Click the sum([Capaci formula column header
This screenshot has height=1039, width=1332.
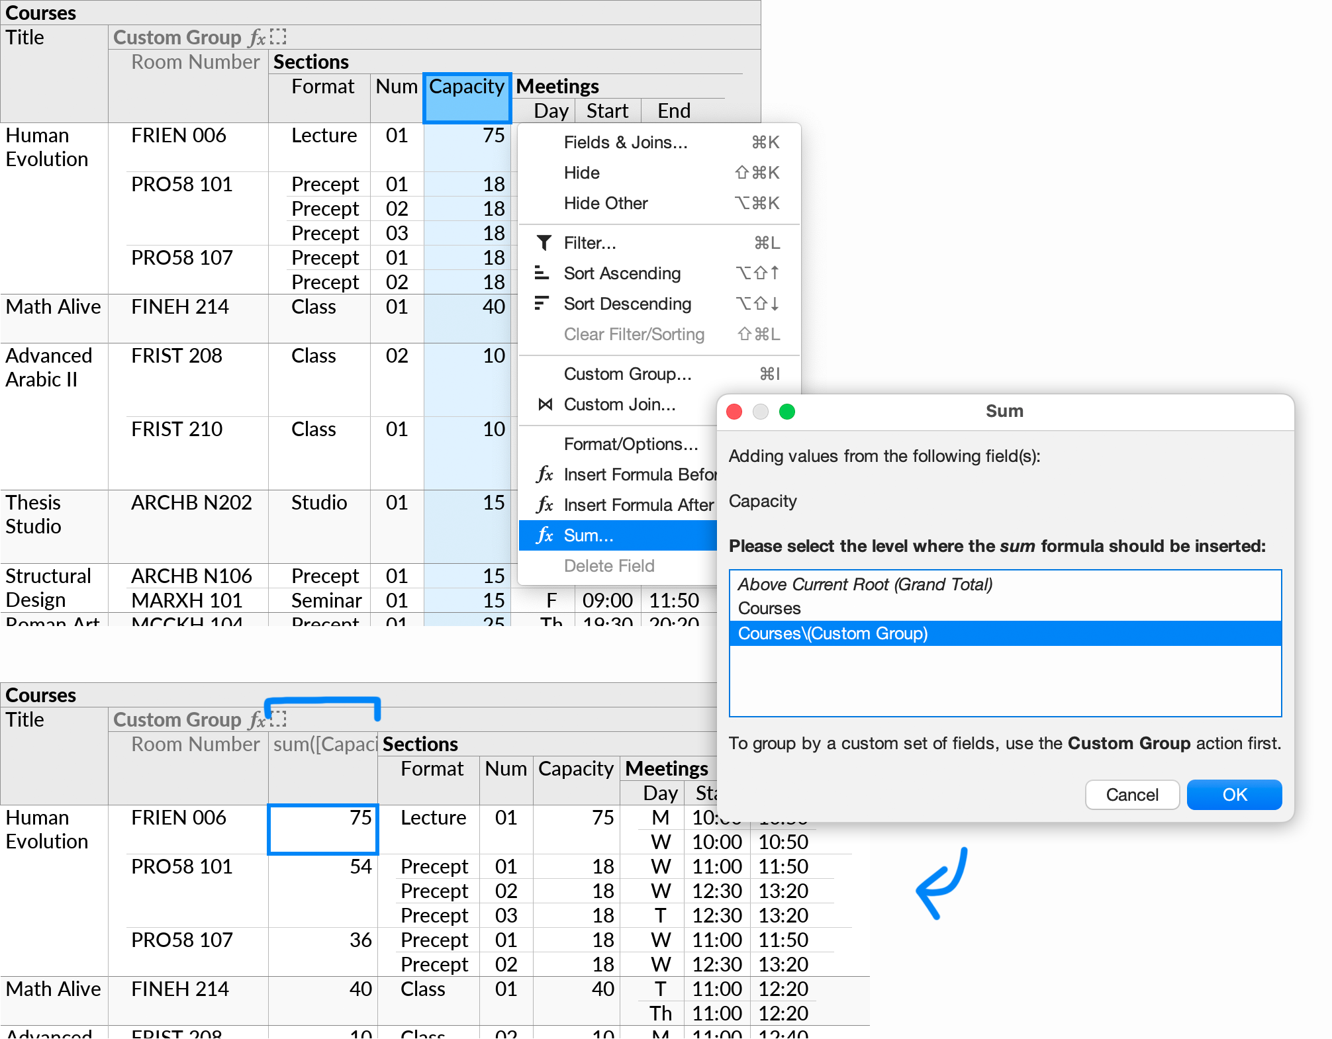click(324, 745)
